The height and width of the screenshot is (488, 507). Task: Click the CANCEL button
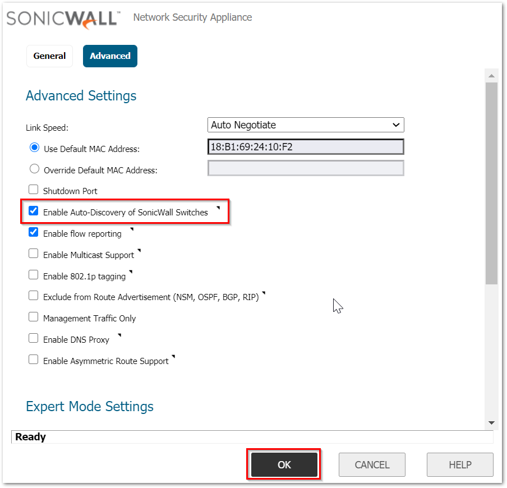click(372, 464)
